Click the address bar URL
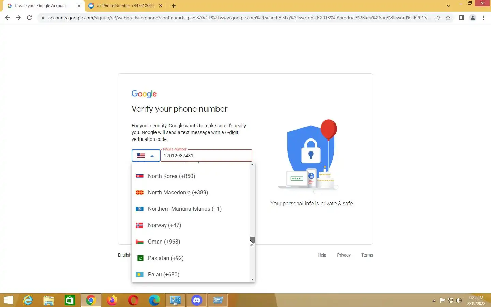The height and width of the screenshot is (307, 491). pos(239,18)
